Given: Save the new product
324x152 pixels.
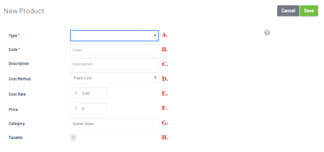Looking at the screenshot, I should click(x=309, y=11).
